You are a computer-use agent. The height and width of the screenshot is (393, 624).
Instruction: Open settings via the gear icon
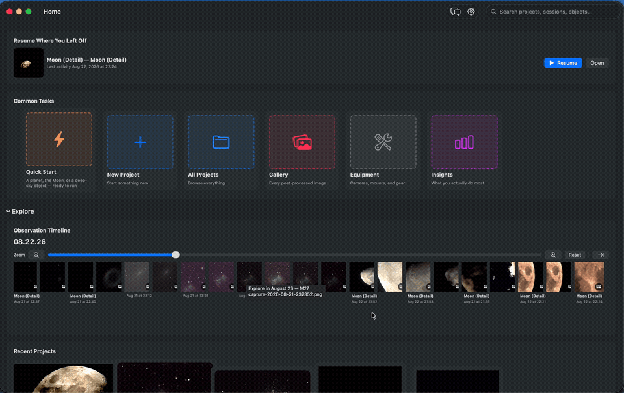click(471, 12)
